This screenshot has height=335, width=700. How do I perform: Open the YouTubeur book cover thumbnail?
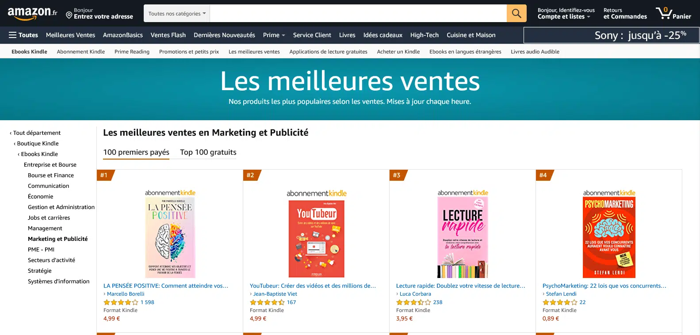pyautogui.click(x=316, y=239)
